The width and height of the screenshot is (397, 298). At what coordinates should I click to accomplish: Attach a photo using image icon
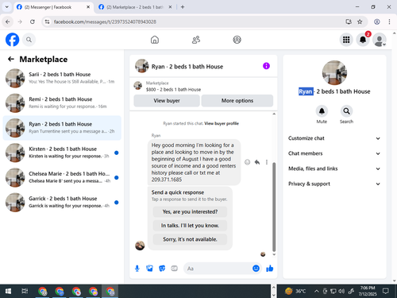click(x=149, y=269)
